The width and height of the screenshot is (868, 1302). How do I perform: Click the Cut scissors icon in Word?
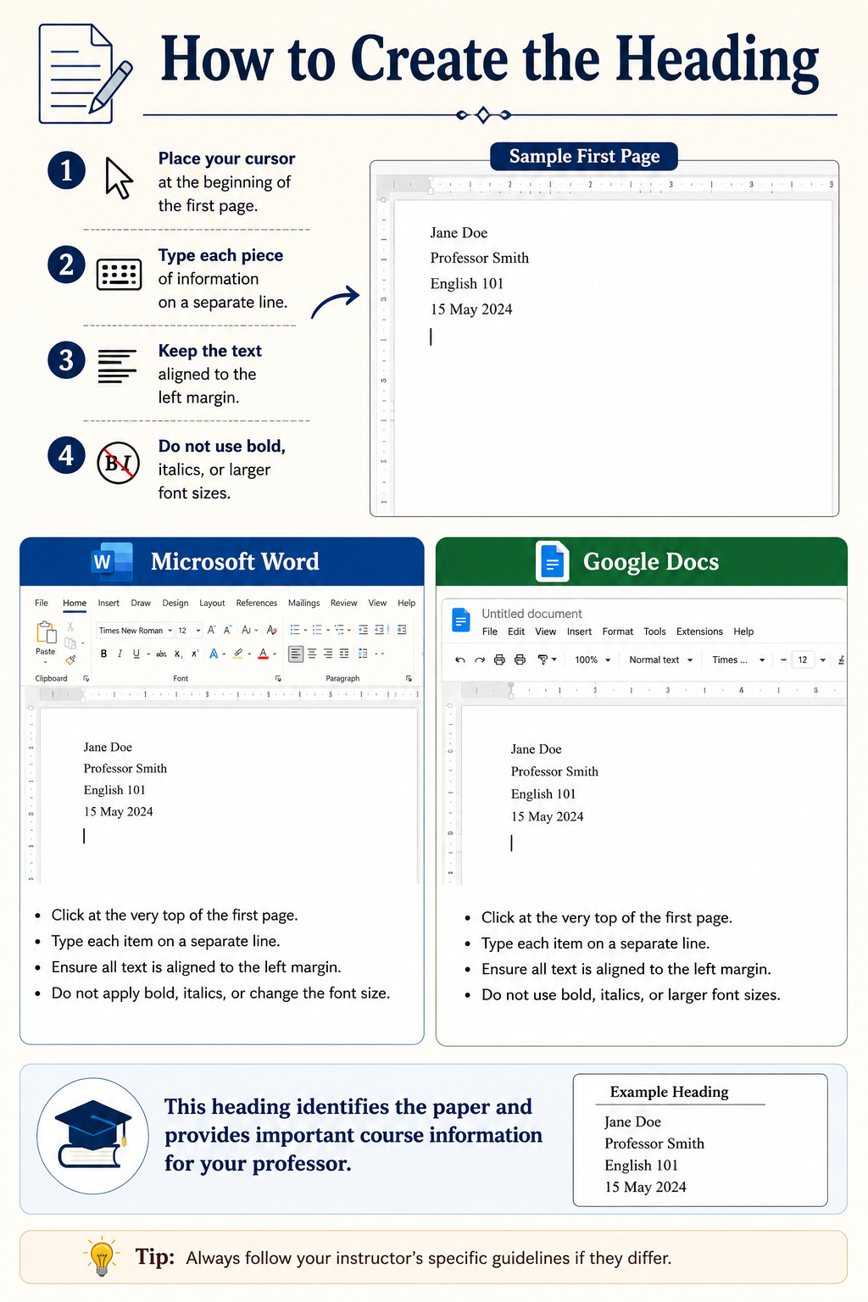(70, 626)
